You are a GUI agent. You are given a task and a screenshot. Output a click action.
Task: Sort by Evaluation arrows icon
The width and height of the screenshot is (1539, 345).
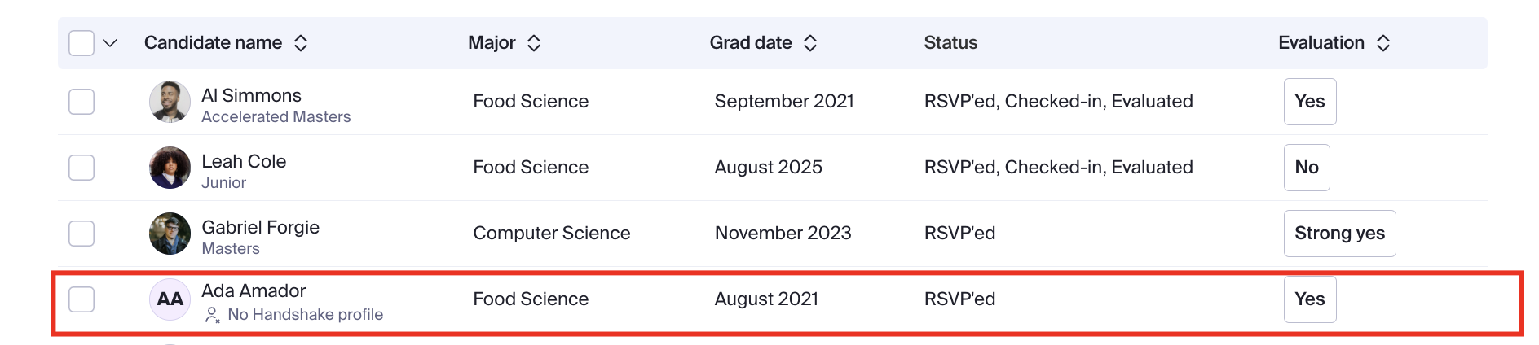click(1383, 43)
